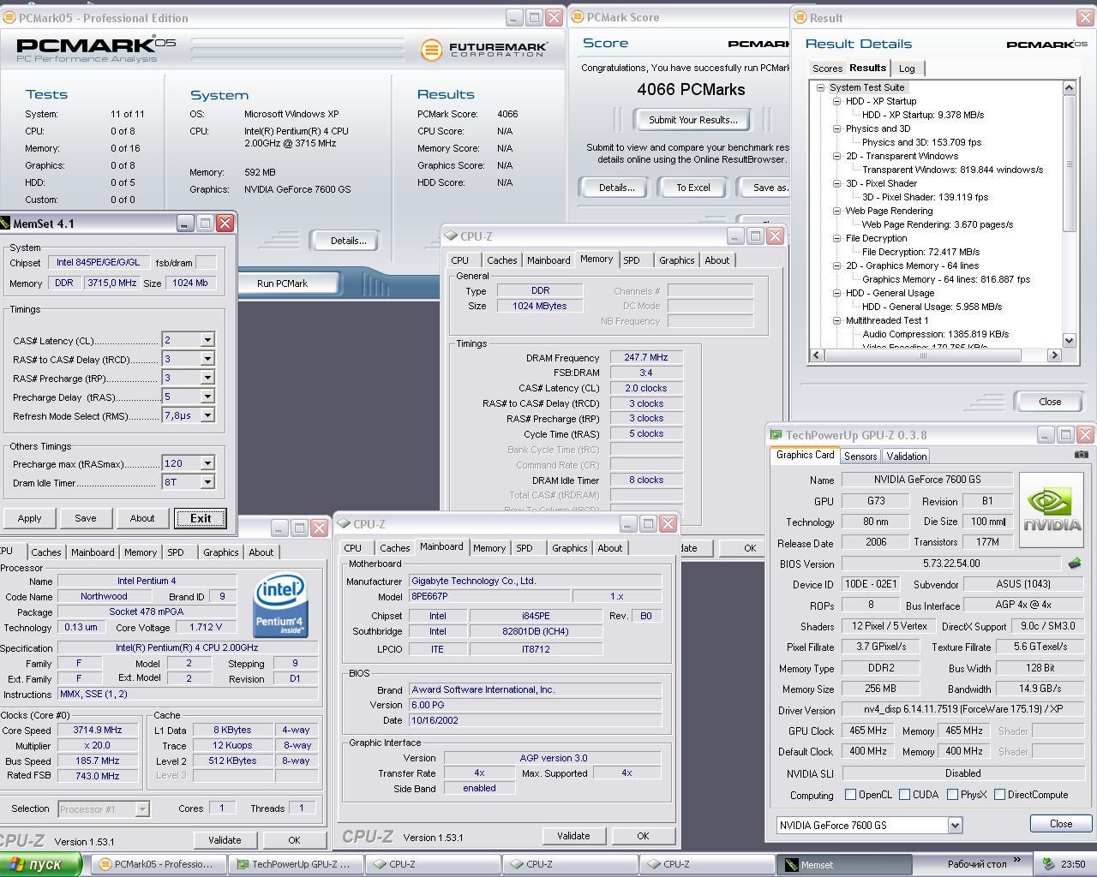Viewport: 1097px width, 877px height.
Task: Toggle the PhysX checkbox in GPU-Z
Action: click(x=952, y=795)
